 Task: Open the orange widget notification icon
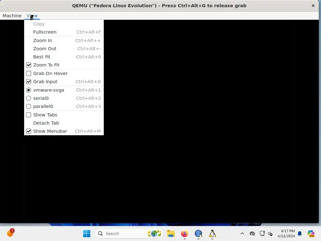(x=10, y=233)
